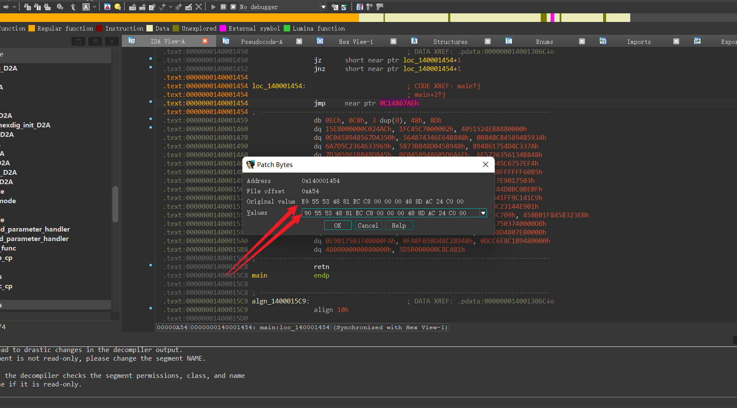This screenshot has height=408, width=737.
Task: Click the jmp operand 0C14867AEh
Action: tap(399, 103)
